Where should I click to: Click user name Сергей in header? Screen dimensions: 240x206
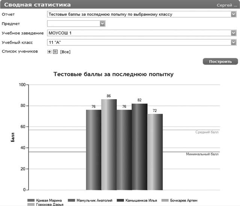[x=227, y=5]
